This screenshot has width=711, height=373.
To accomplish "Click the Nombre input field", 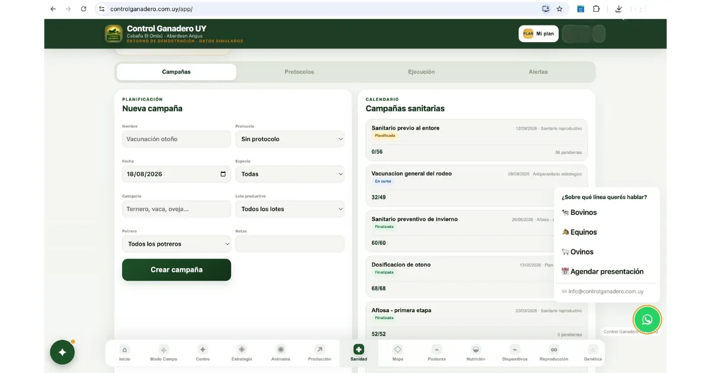I will tap(177, 139).
